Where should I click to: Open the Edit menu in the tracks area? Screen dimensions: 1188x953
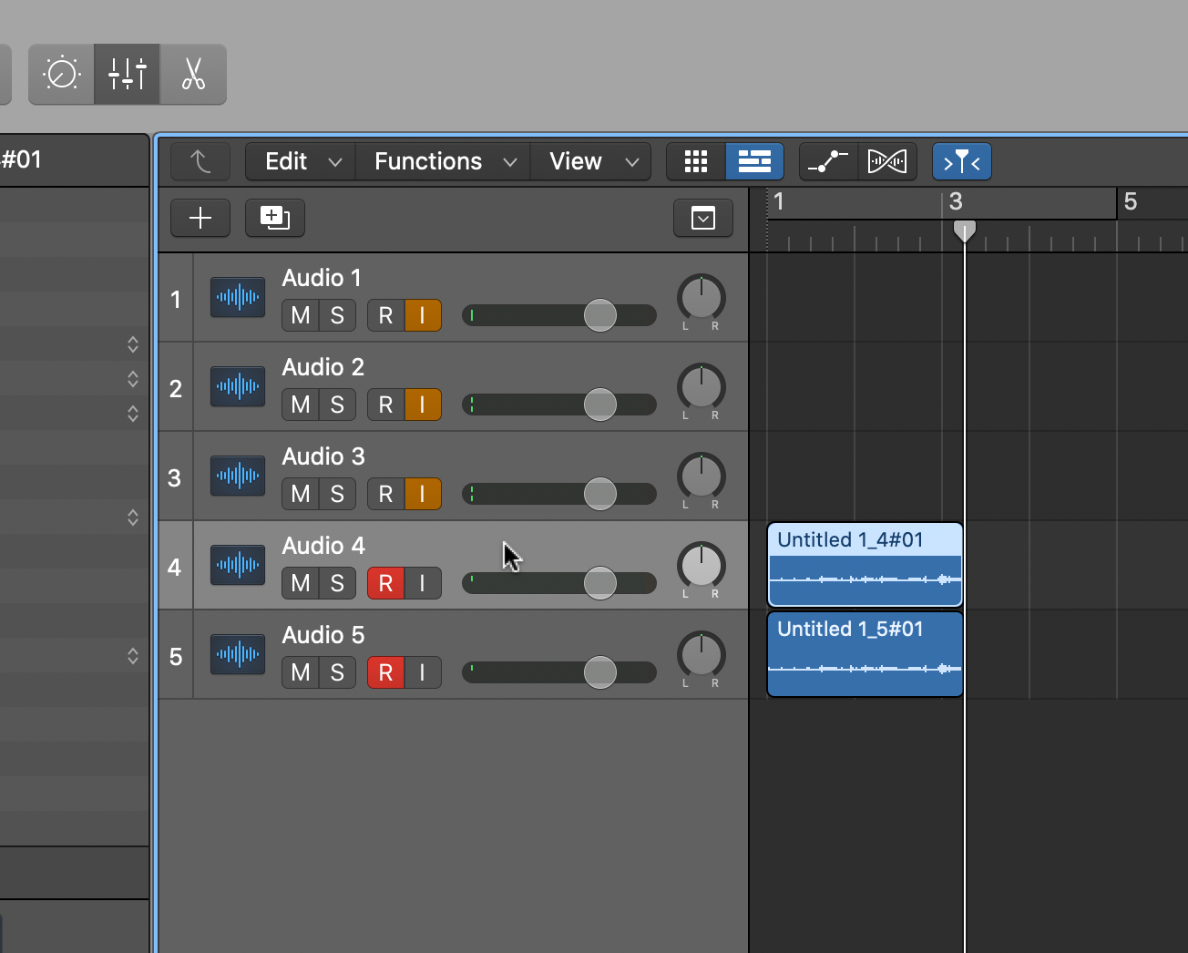pyautogui.click(x=301, y=162)
